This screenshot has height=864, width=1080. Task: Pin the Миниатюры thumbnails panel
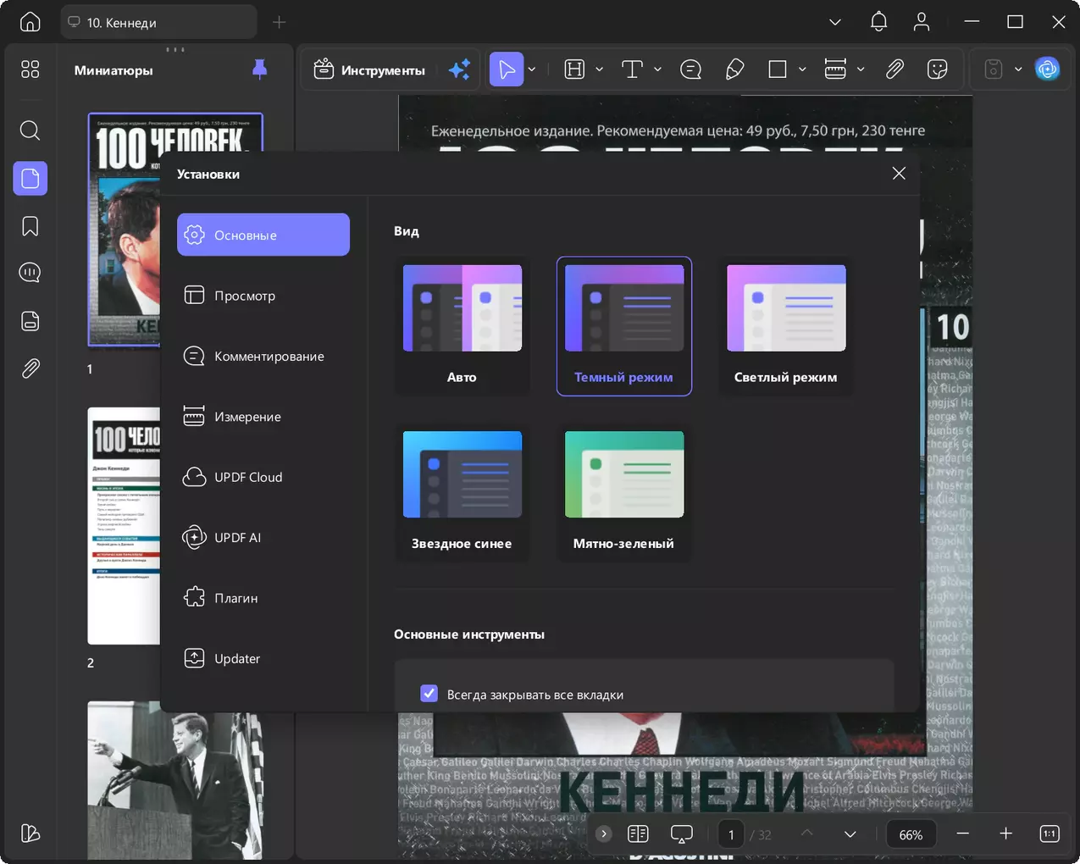tap(260, 69)
